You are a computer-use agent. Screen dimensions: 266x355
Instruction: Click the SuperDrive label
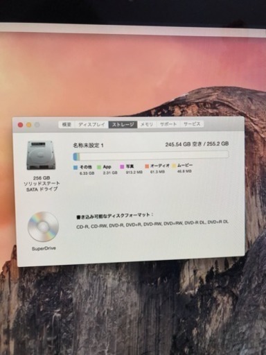point(44,249)
